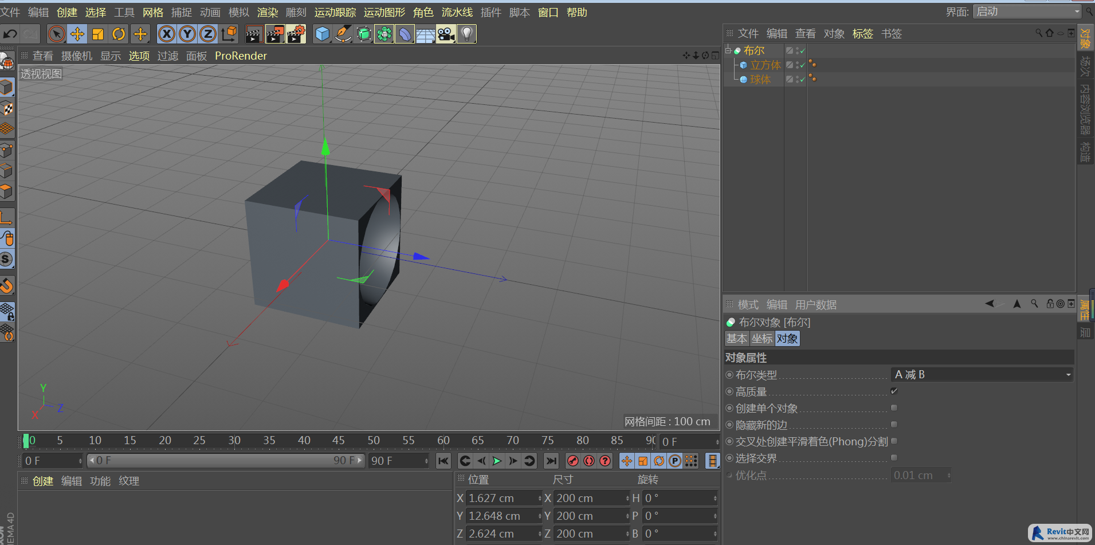Viewport: 1095px width, 545px height.
Task: Select the 立方体 object
Action: tap(766, 65)
